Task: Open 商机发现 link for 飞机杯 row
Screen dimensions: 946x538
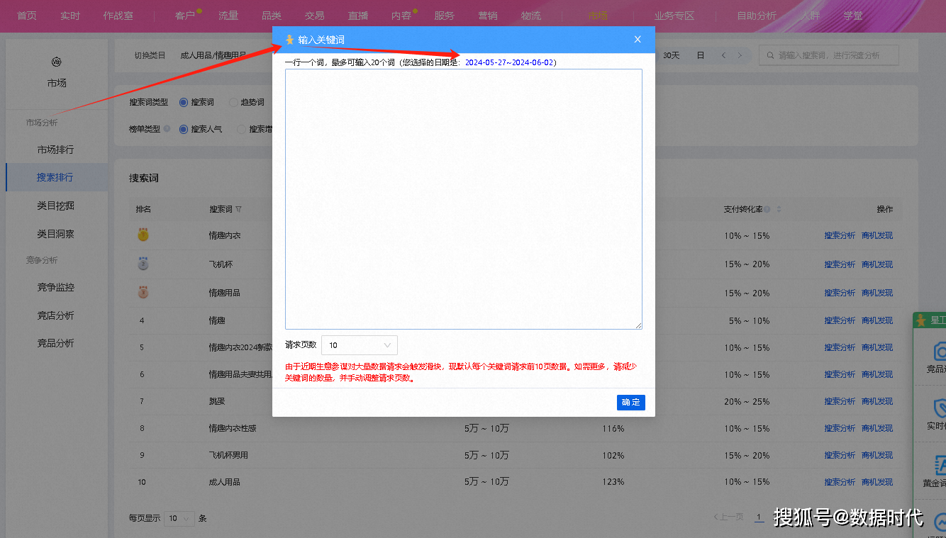Action: [877, 264]
